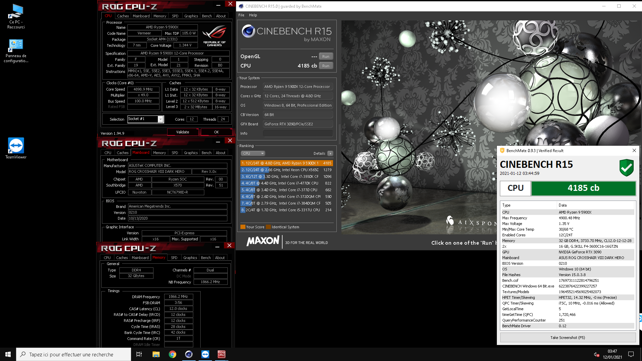Open the Socket #1 selection dropdown
The image size is (642, 361).
coord(161,119)
